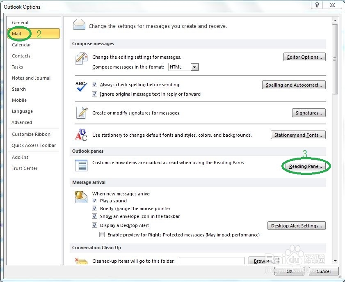Open the Signatures dialog
The image size is (345, 282).
coord(309,113)
